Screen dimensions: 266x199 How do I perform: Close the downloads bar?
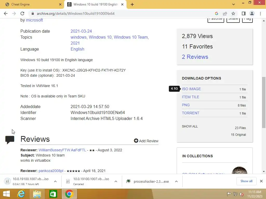(261, 181)
